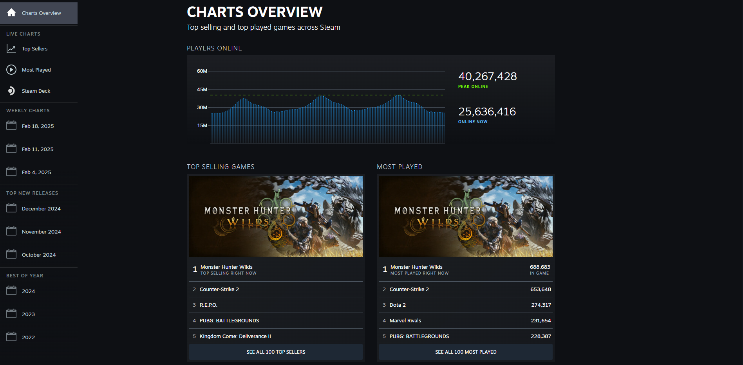Click the calendar icon beside 2022 best of year
The image size is (743, 365).
point(11,337)
